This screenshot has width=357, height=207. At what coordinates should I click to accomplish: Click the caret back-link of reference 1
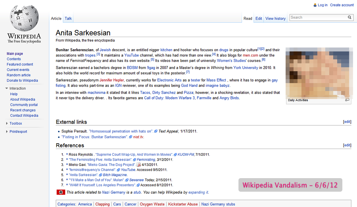click(67, 154)
